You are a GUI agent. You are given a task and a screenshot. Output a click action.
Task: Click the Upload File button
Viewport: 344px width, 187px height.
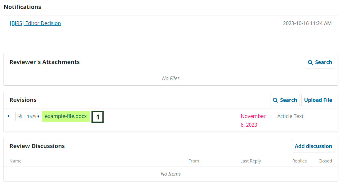point(318,100)
